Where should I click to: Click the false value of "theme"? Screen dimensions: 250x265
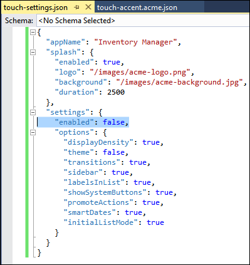coord(113,152)
